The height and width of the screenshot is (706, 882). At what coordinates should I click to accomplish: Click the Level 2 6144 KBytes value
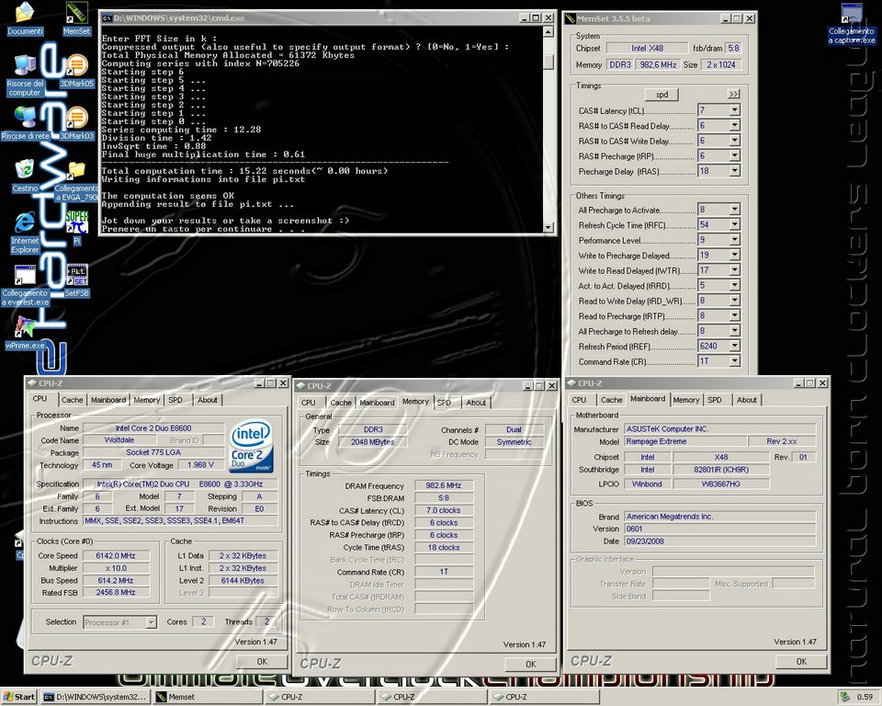[x=243, y=580]
